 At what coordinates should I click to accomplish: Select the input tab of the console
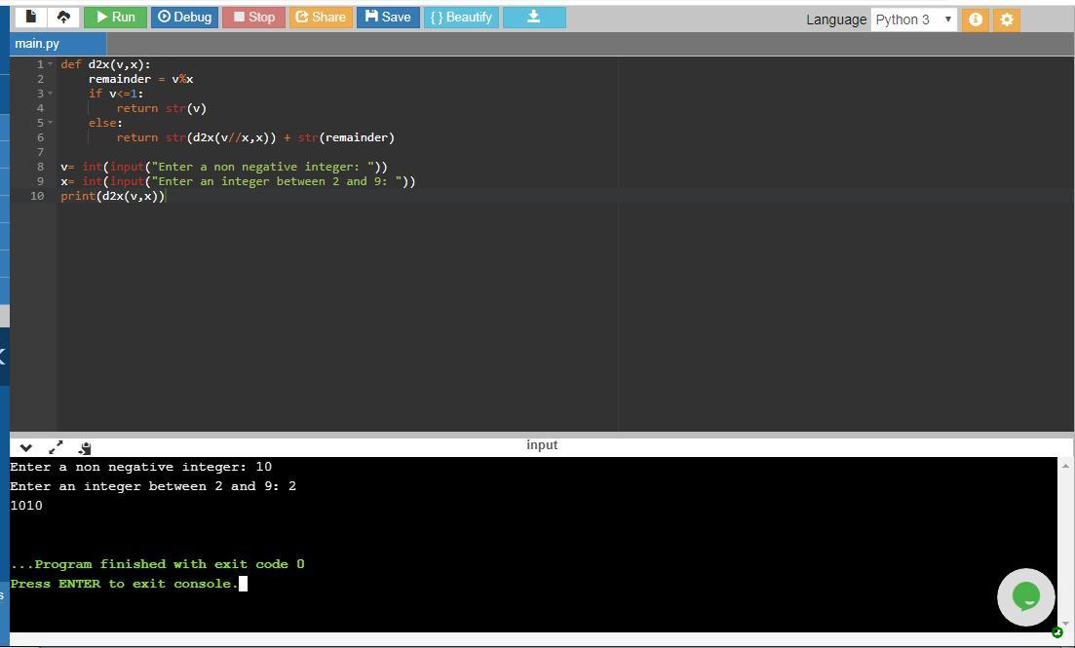[x=542, y=445]
